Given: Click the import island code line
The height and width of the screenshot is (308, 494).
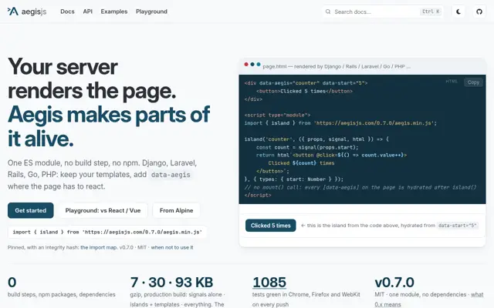Looking at the screenshot, I should [107, 232].
